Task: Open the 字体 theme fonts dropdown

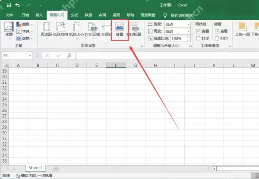Action: [25, 31]
